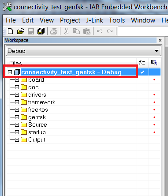Click the framework folder icon
Viewport: 168px width, 196px height.
[24, 102]
